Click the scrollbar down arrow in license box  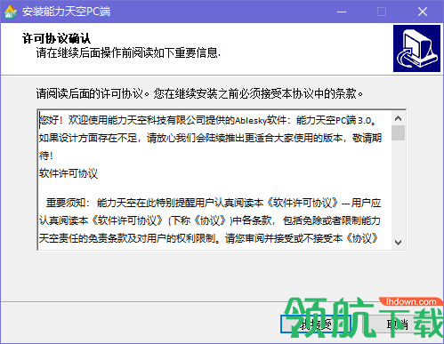click(398, 243)
